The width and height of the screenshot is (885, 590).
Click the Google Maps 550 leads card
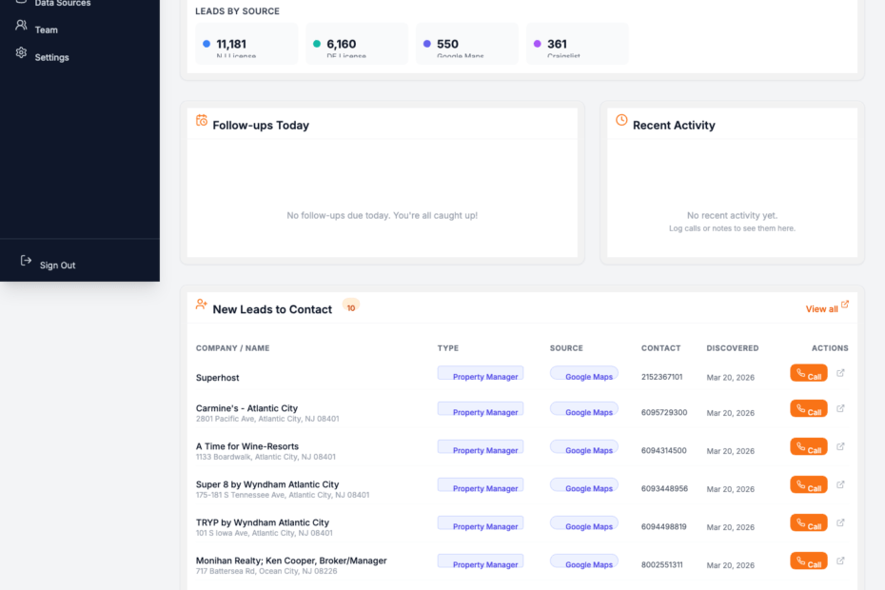(466, 45)
